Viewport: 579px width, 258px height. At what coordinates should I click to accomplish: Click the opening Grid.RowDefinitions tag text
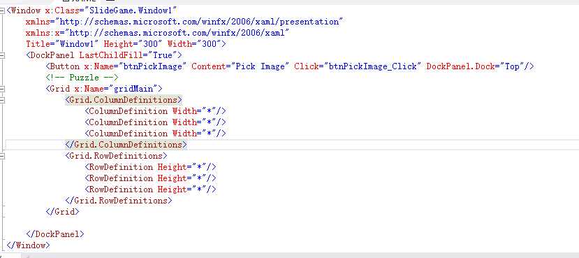pyautogui.click(x=117, y=156)
